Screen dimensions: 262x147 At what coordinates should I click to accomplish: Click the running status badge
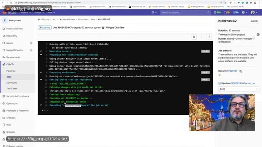45,28
